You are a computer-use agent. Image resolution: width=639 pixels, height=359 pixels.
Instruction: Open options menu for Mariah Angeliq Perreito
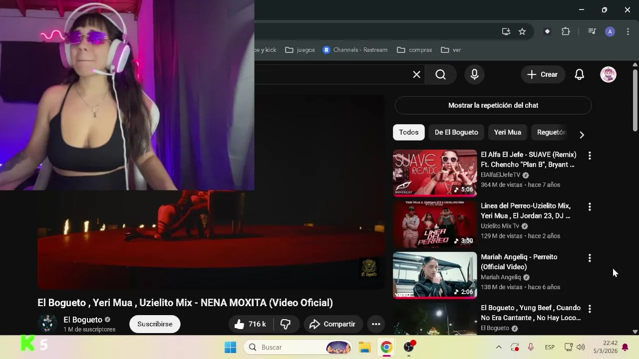click(x=590, y=258)
